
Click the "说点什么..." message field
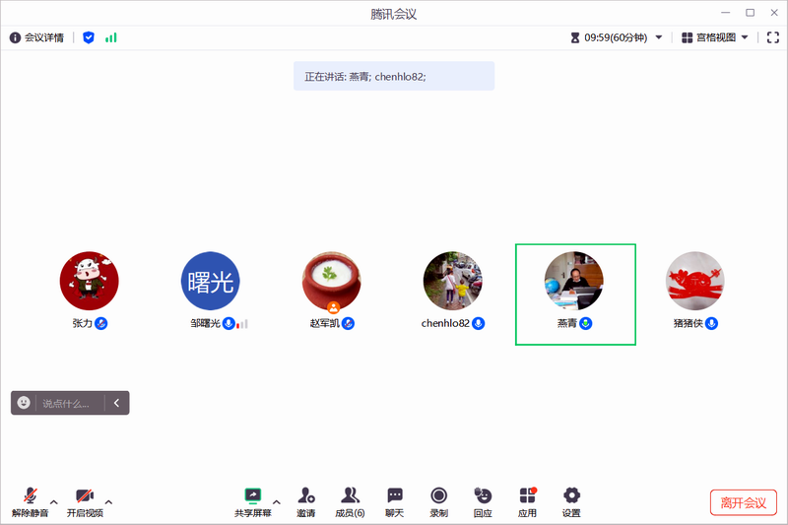69,404
